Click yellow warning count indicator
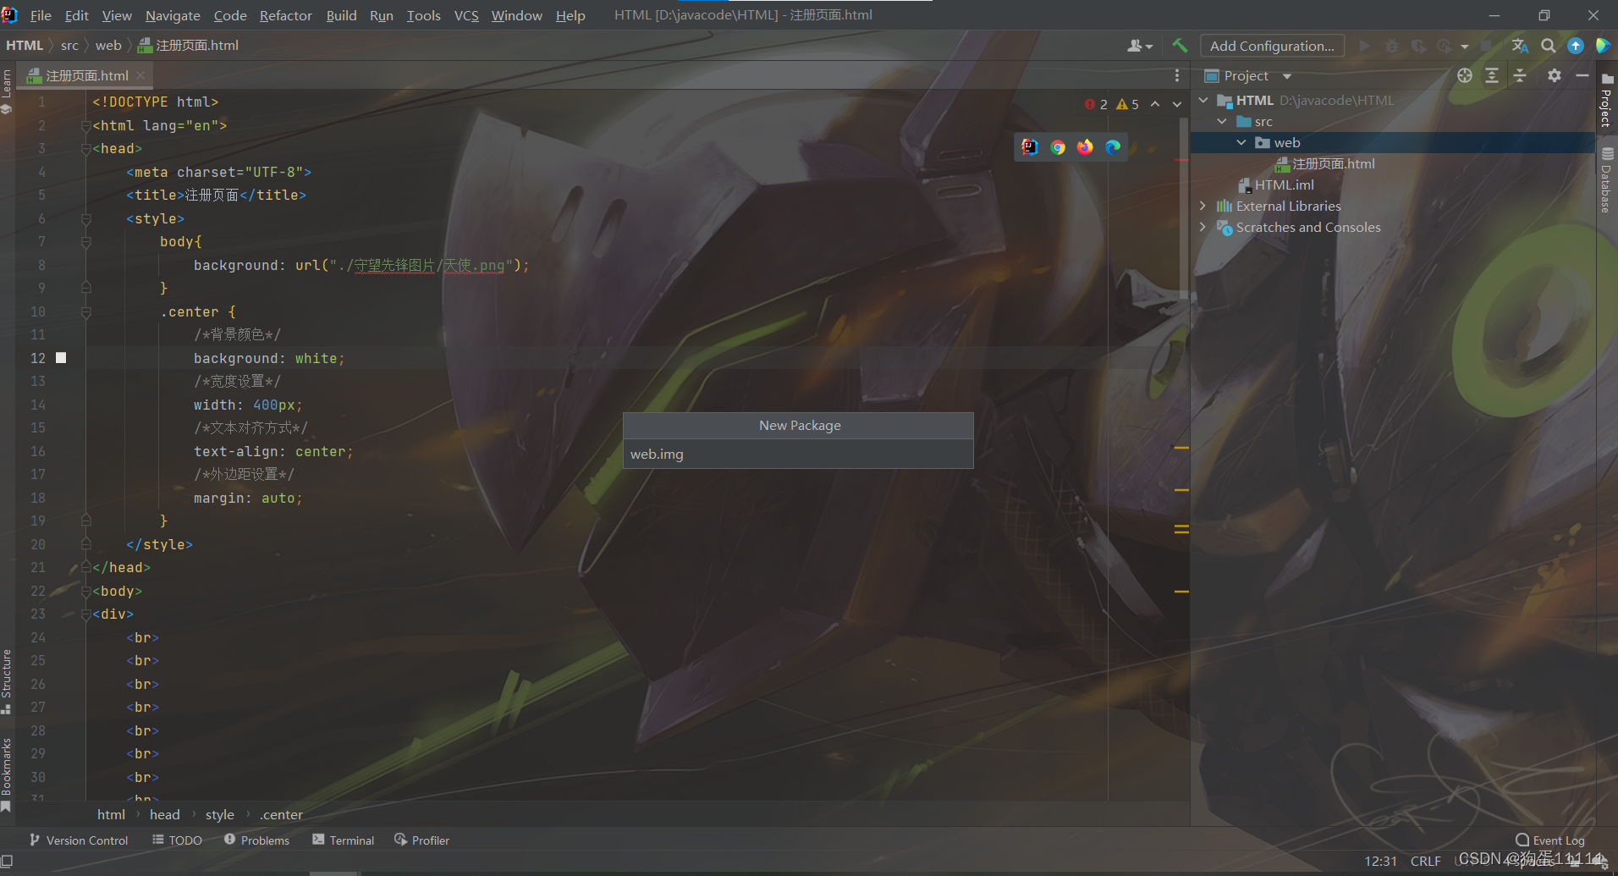 coord(1128,104)
